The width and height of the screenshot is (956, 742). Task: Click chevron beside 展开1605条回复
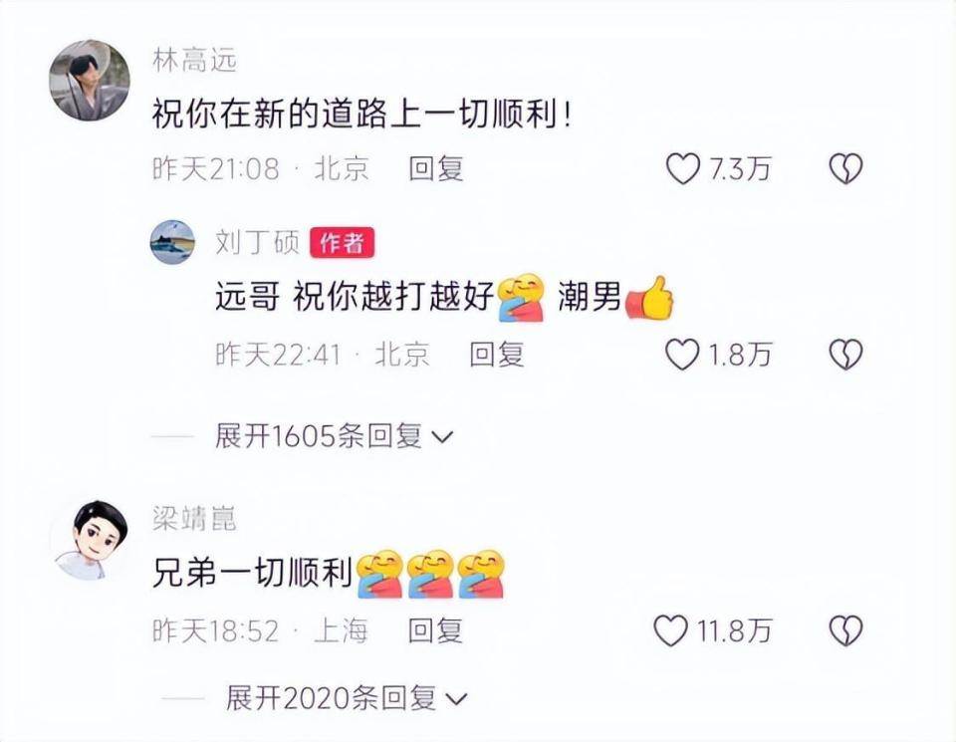(x=442, y=437)
